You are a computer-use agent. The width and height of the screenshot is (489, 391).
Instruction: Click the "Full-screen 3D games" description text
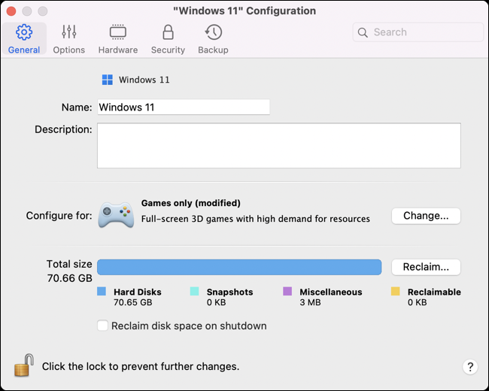click(x=256, y=219)
